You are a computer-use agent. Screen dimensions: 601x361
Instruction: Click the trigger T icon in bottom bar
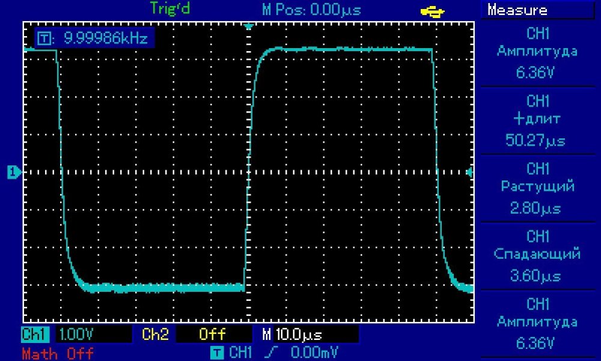[x=217, y=352]
